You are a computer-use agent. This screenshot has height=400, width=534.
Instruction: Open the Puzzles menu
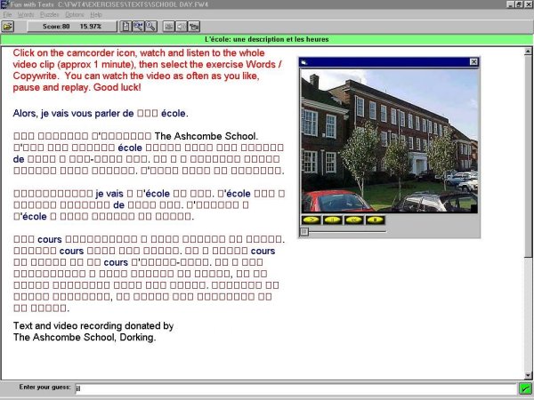click(50, 15)
